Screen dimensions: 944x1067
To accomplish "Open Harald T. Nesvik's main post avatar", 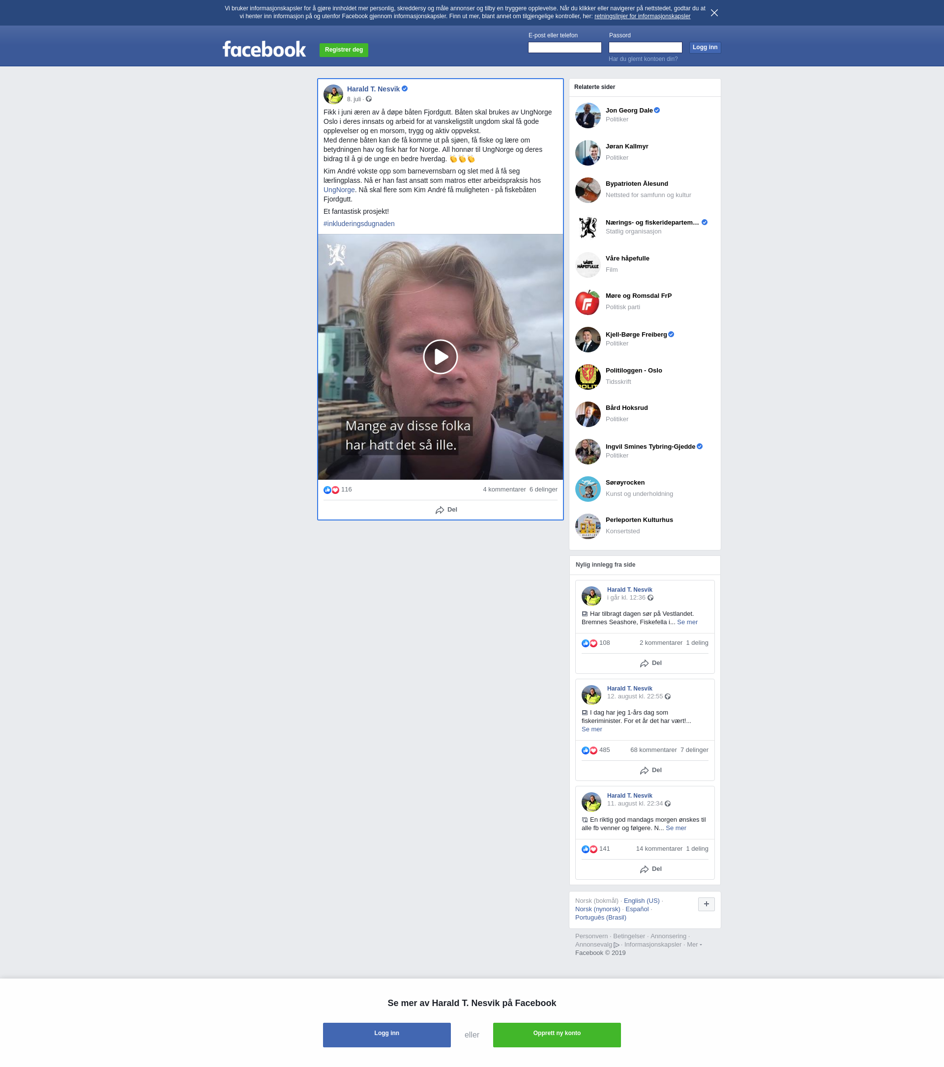I will [333, 94].
